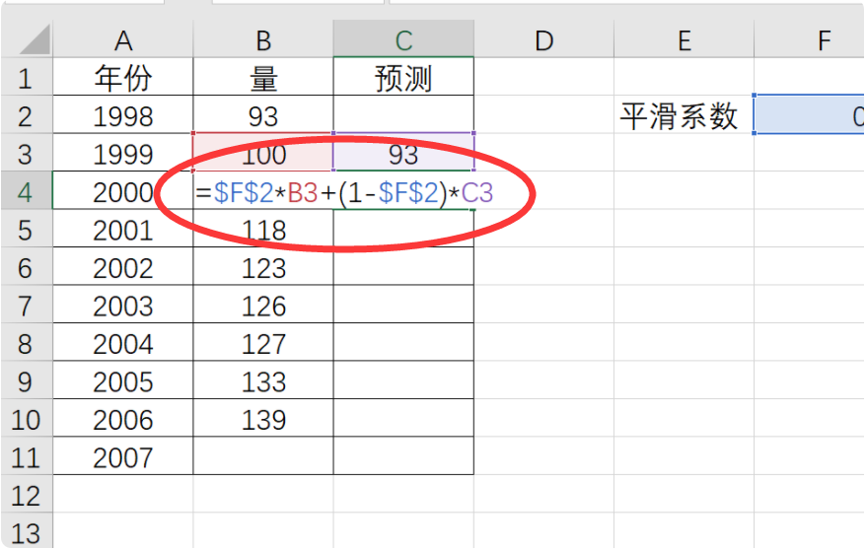Viewport: 866px width, 550px height.
Task: Click empty forecast cell C11 beside 2007
Action: [403, 456]
